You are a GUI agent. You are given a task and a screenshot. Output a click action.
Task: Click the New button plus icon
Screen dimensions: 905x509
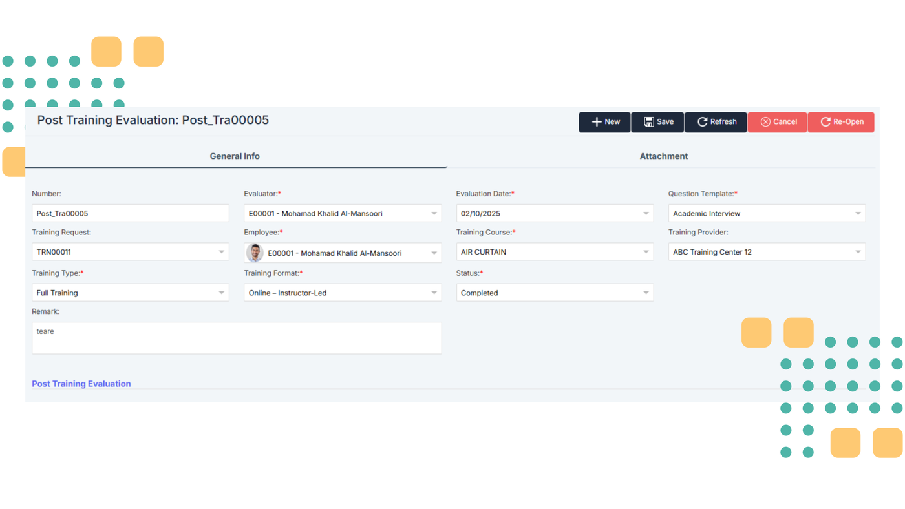(x=596, y=122)
